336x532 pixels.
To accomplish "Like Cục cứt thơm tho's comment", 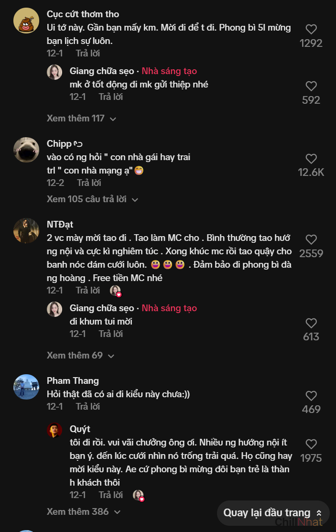I will 311,29.
